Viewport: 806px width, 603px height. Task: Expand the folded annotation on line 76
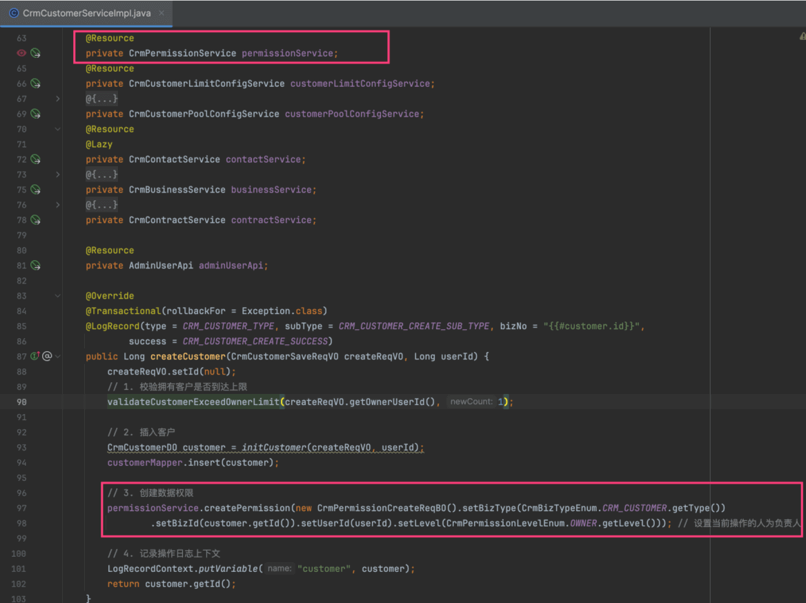tap(58, 205)
